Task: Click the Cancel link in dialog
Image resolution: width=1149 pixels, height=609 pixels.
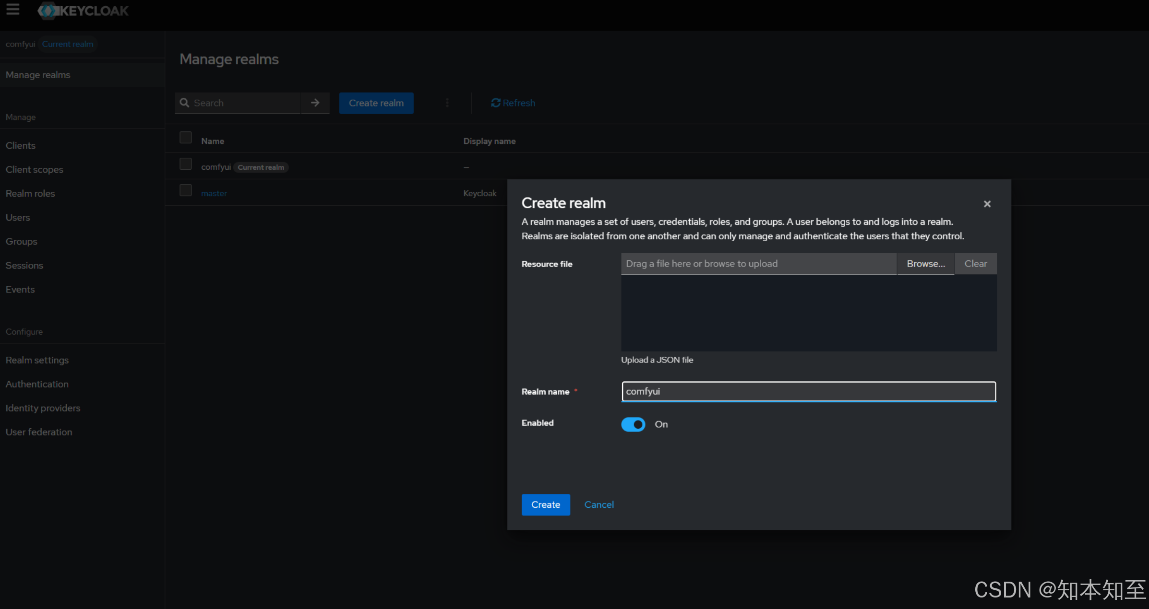Action: pos(598,504)
